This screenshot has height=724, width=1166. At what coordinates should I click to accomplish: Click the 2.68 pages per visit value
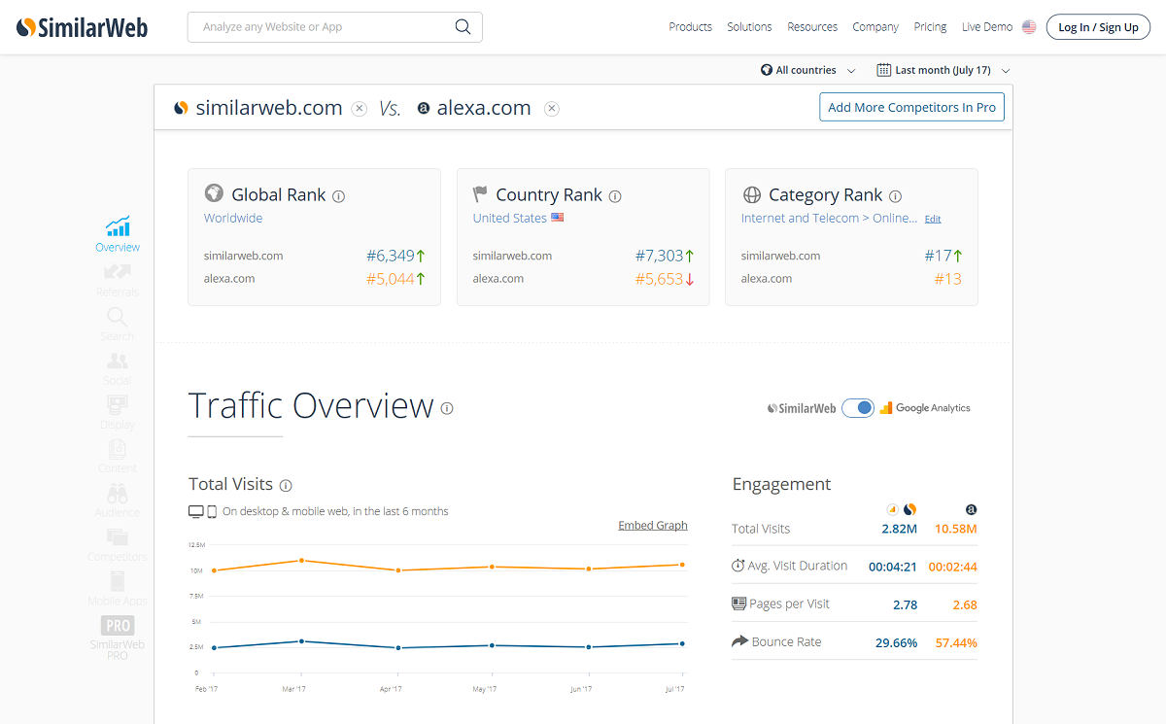(x=965, y=604)
